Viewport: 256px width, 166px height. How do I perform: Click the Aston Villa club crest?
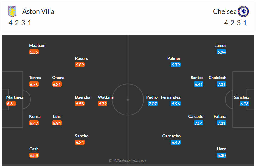click(12, 11)
